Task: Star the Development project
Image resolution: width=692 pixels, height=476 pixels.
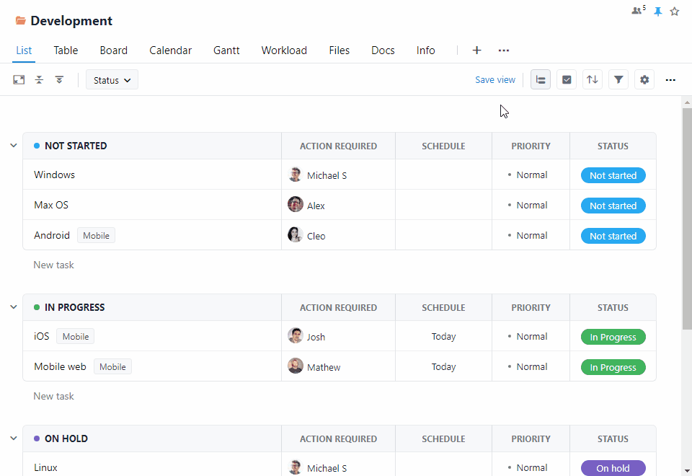Action: (675, 12)
